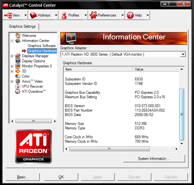Select Welcome in the tree

pyautogui.click(x=29, y=36)
